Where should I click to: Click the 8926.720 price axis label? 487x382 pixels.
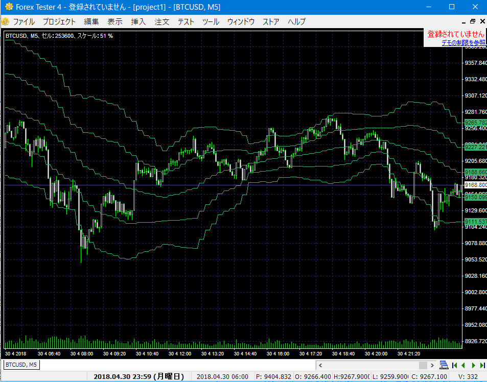(476, 341)
